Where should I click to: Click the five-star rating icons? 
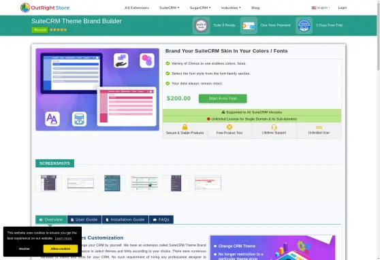pos(58,30)
